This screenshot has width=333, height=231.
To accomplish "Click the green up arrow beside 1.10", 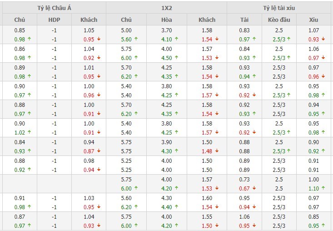I will pyautogui.click(x=323, y=189).
